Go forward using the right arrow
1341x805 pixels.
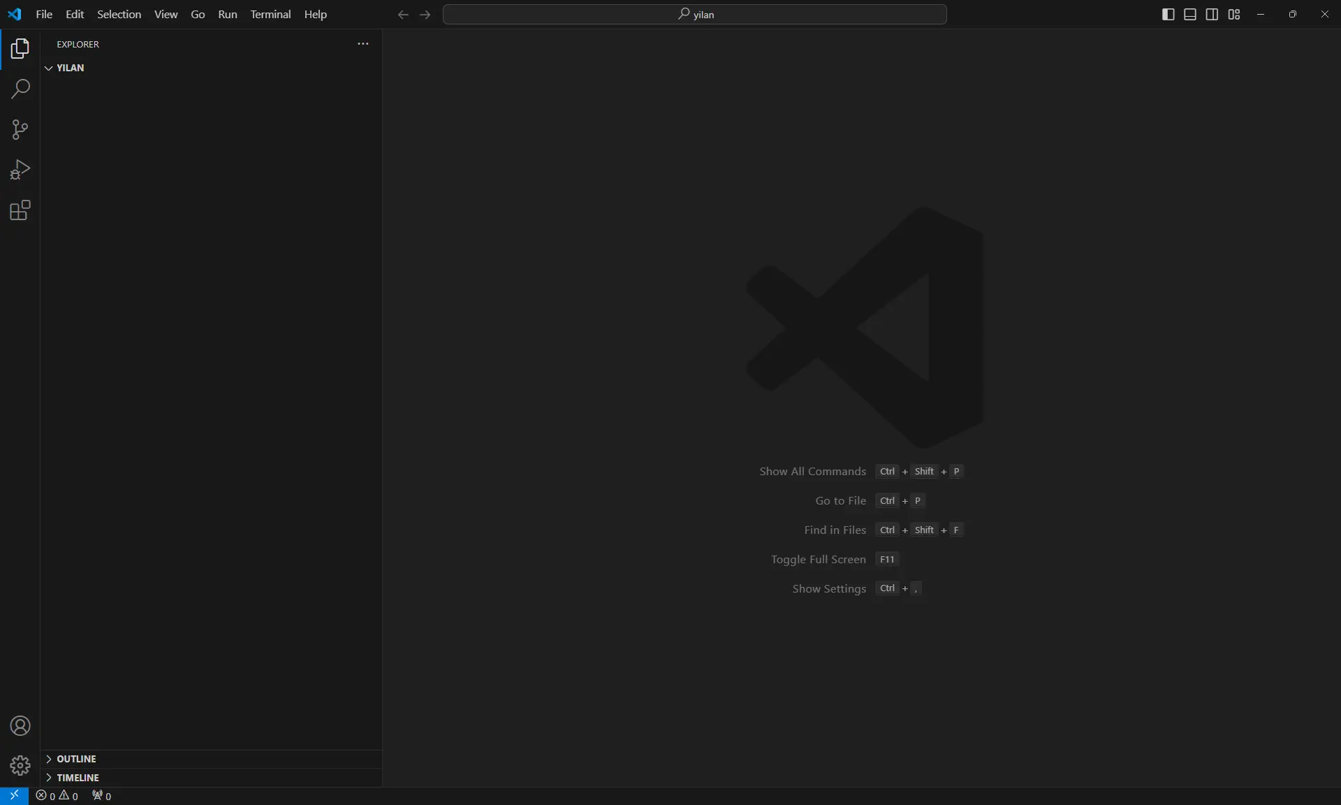tap(425, 15)
